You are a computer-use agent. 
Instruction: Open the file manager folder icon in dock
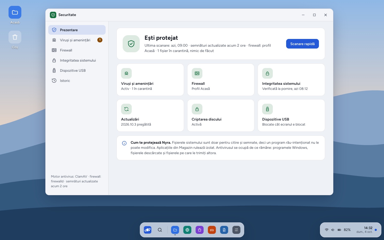click(x=175, y=230)
